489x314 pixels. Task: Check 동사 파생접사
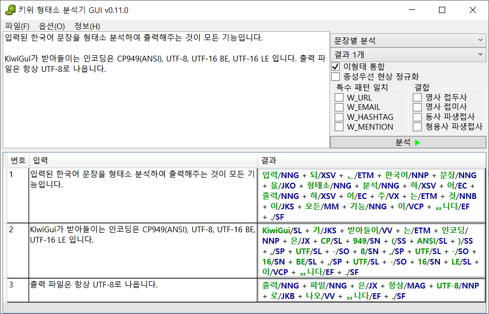point(416,117)
